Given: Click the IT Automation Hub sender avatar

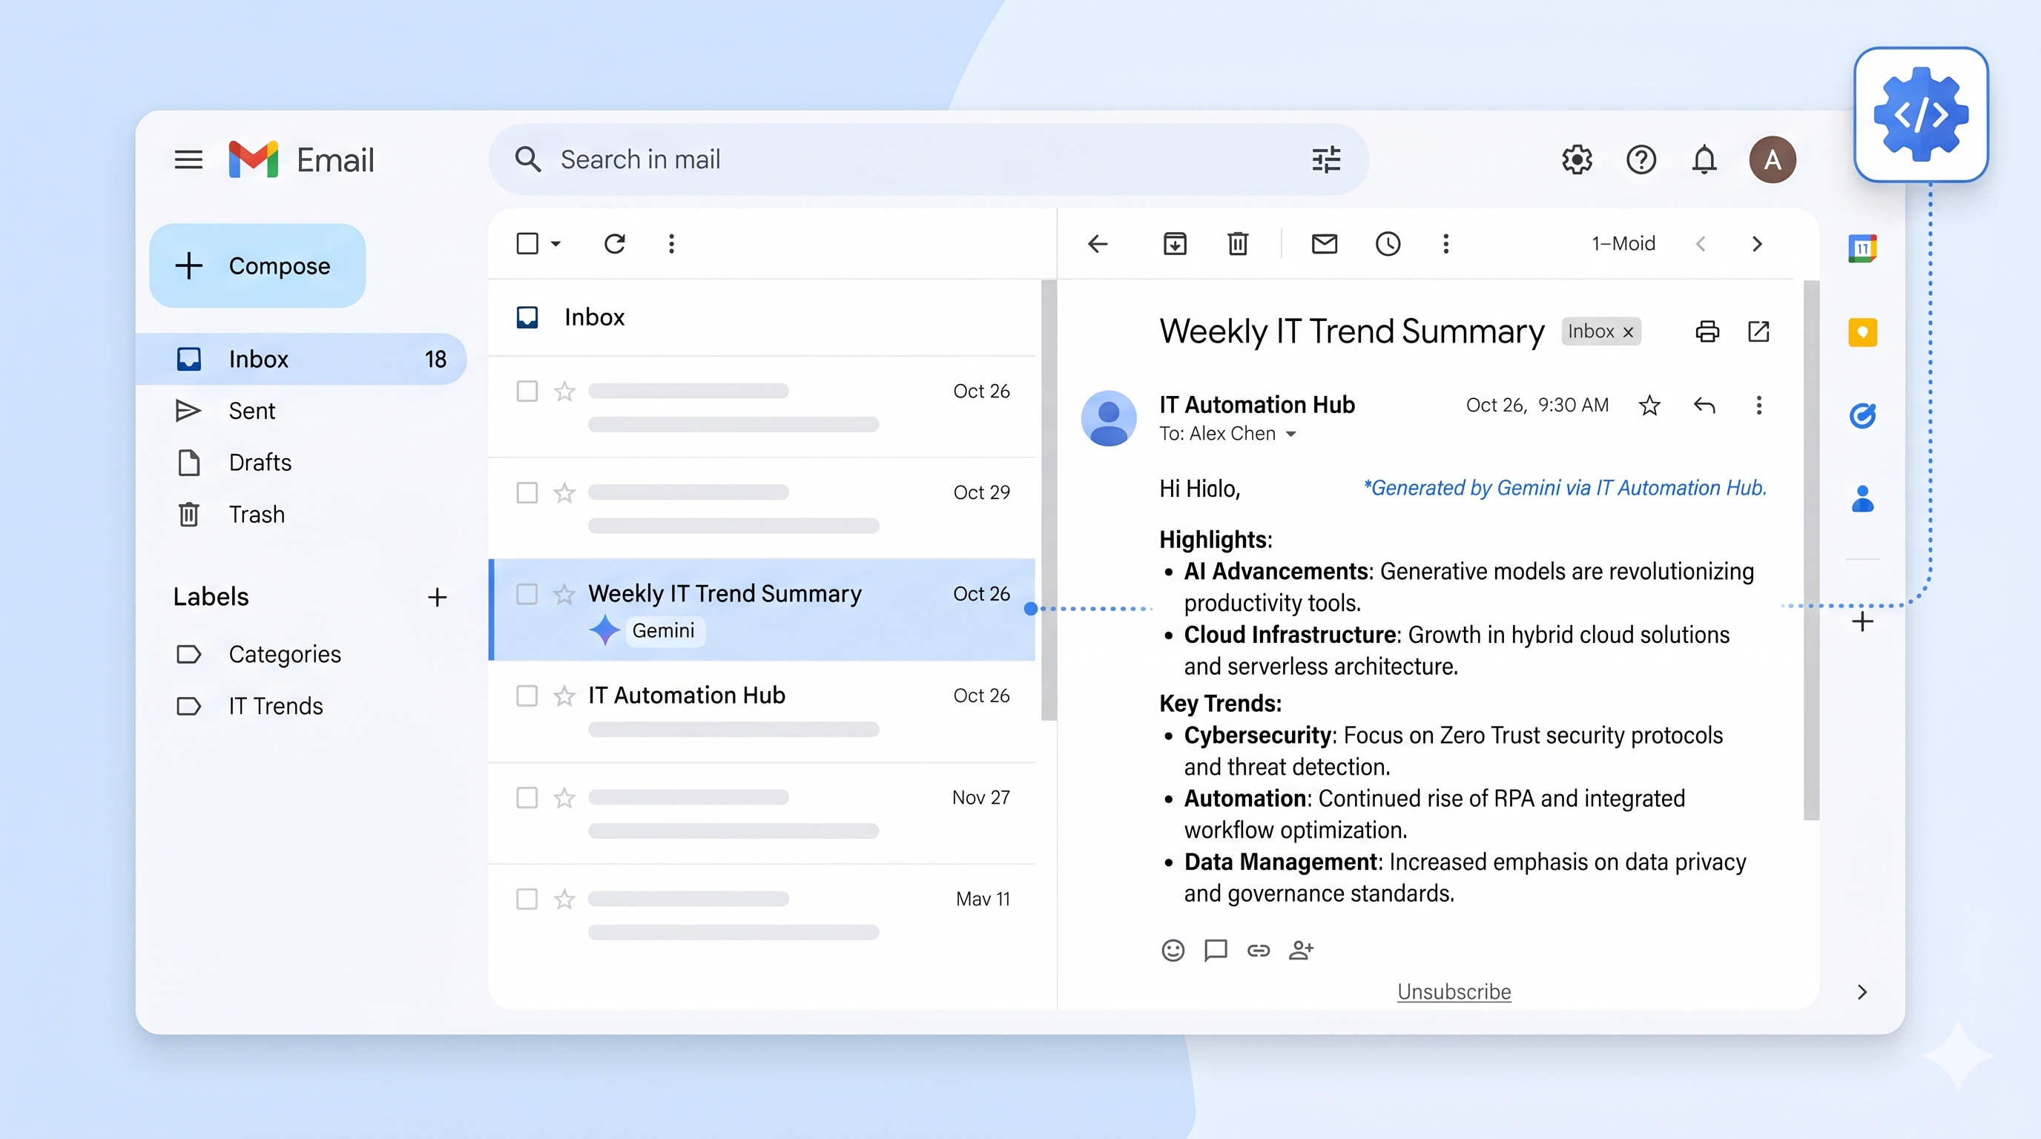Looking at the screenshot, I should point(1109,418).
